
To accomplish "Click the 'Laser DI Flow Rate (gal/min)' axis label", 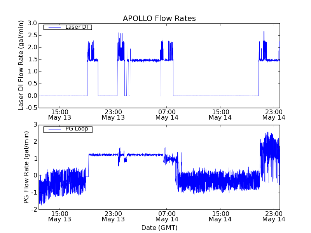I will 21,65.
